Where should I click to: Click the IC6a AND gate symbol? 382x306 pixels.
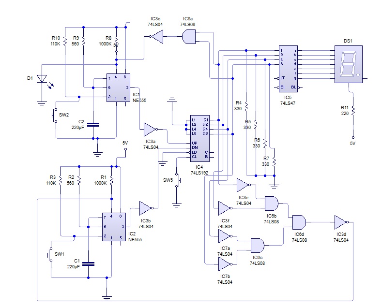pyautogui.click(x=189, y=37)
